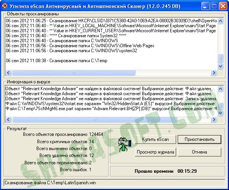
Task: Click right arrow of virus info horizontal scrollbar
Action: point(214,120)
